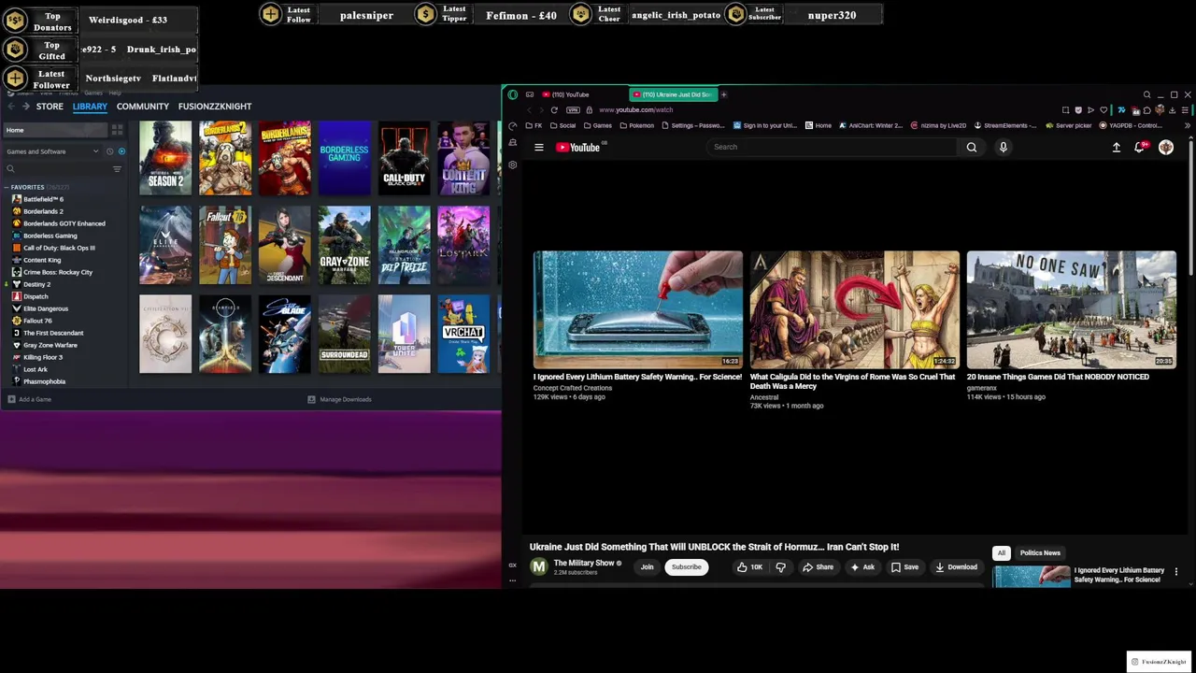Dislike the video with thumbs-down icon
This screenshot has width=1196, height=673.
pyautogui.click(x=781, y=566)
